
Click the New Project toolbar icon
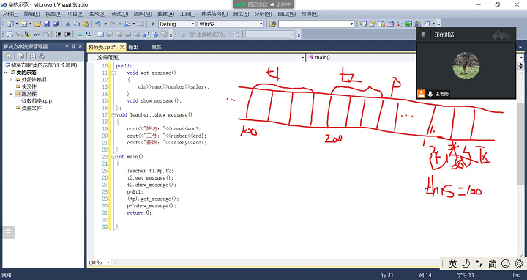pos(10,24)
